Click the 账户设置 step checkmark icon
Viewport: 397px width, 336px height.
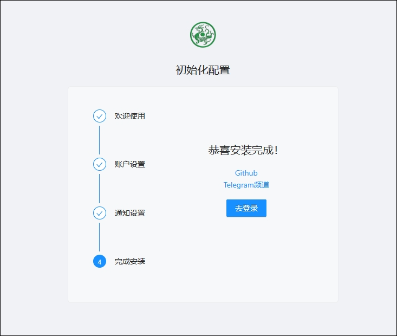pos(99,164)
